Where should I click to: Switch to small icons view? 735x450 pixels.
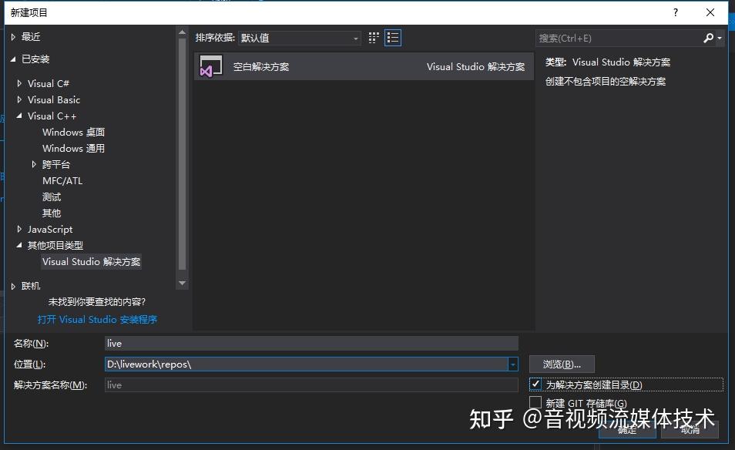[x=374, y=38]
